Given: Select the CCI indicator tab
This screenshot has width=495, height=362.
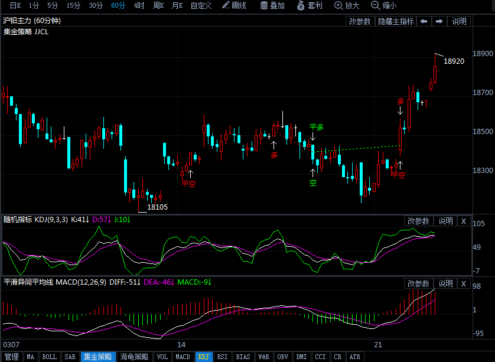Looking at the screenshot, I should (x=320, y=357).
